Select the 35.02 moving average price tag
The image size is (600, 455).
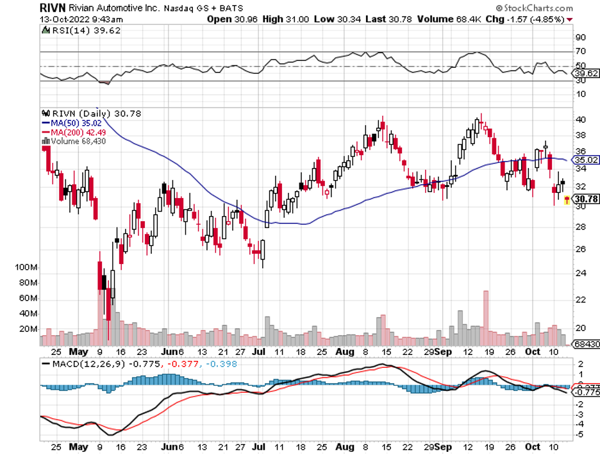coord(585,160)
